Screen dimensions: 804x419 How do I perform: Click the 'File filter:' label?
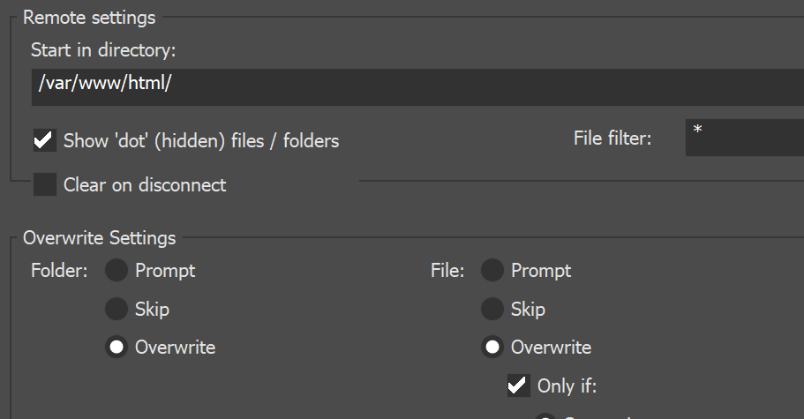(612, 138)
